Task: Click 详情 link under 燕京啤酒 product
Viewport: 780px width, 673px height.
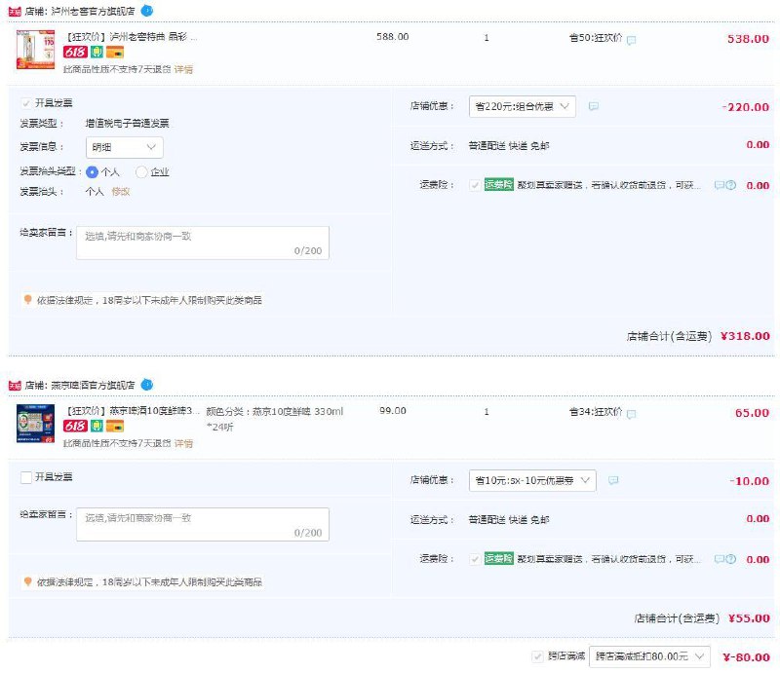Action: (x=183, y=443)
